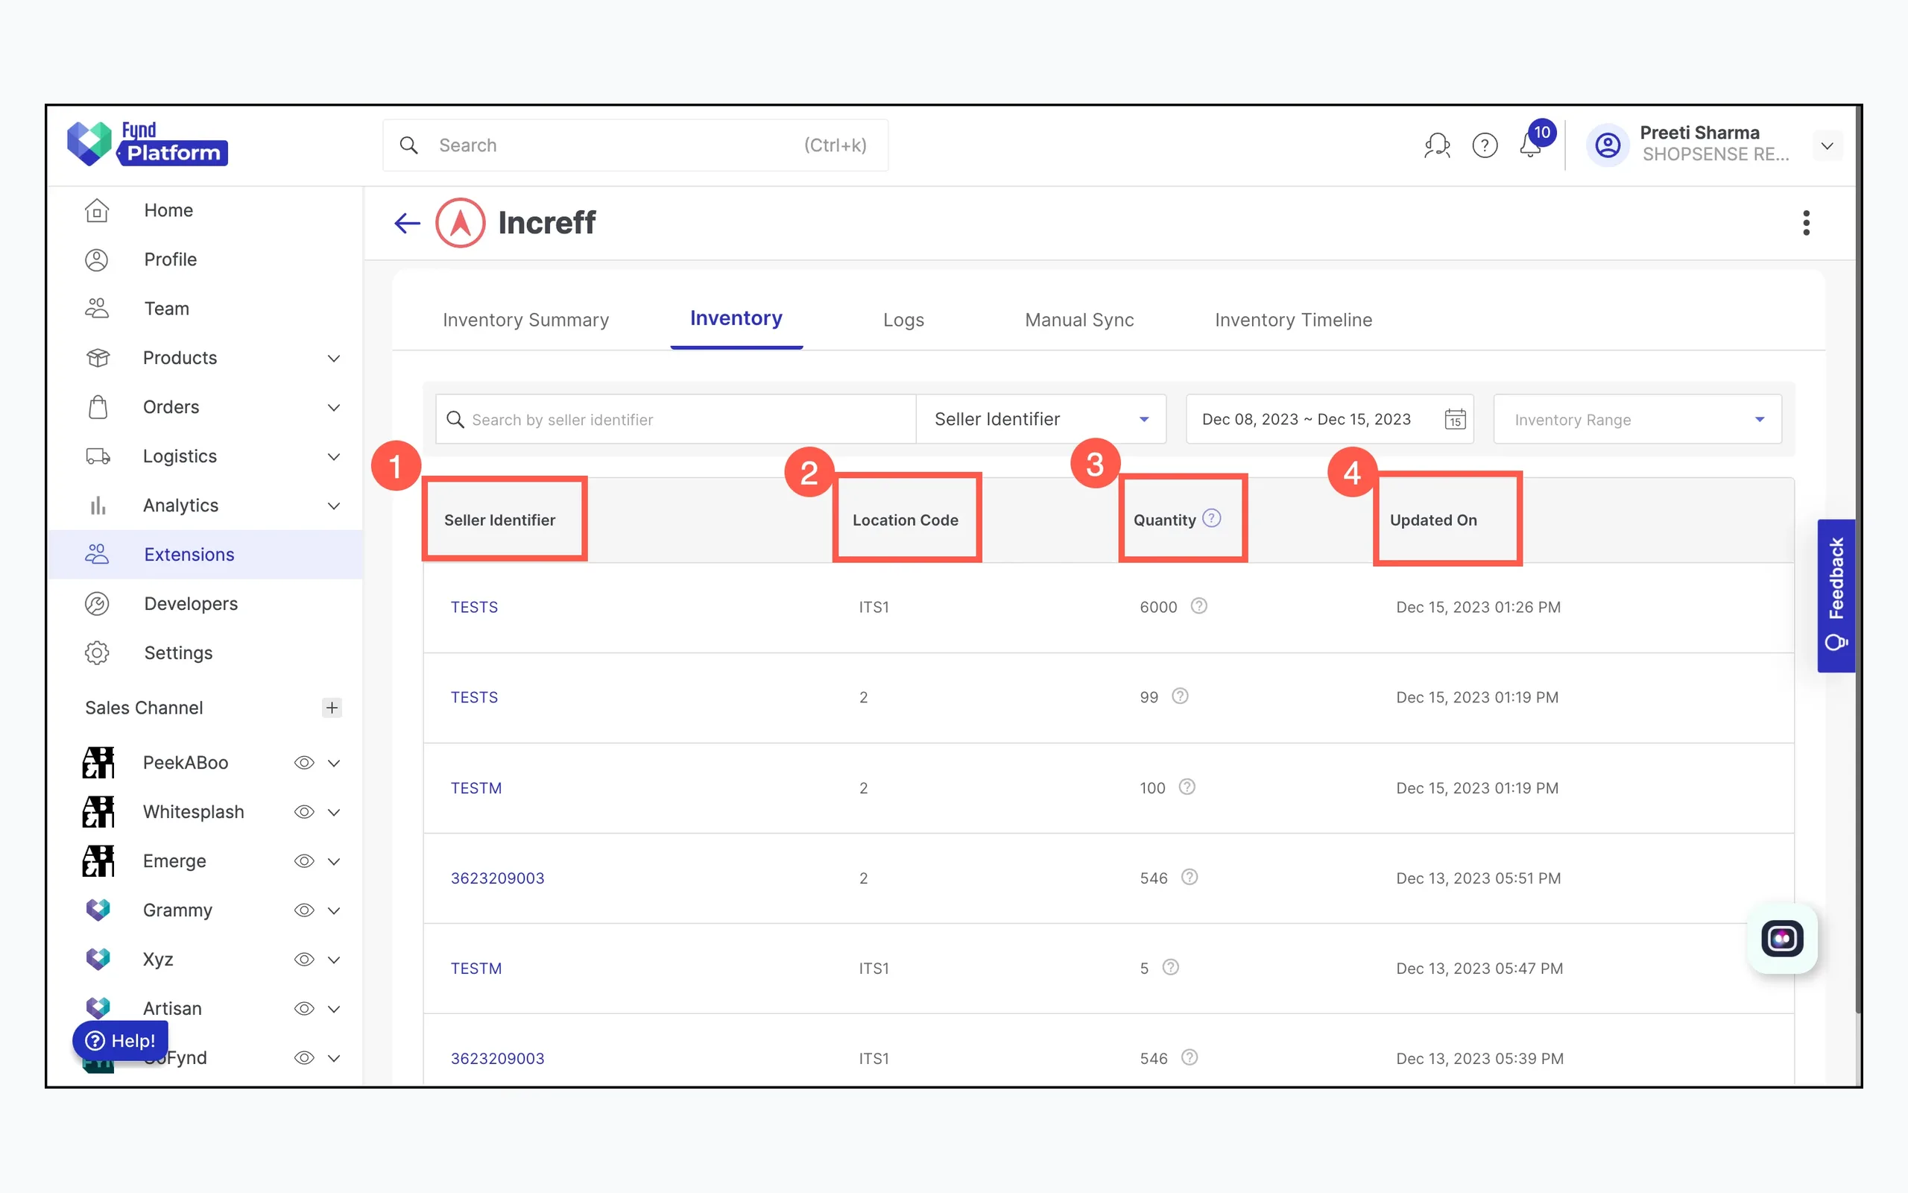Click info icon next to quantity 5
The height and width of the screenshot is (1193, 1908).
[x=1171, y=967]
